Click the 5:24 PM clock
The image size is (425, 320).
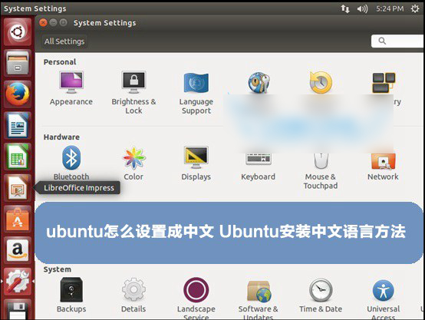click(x=390, y=8)
